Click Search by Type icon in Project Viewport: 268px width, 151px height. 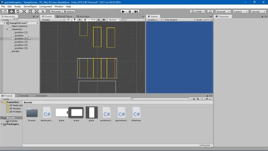(x=193, y=99)
